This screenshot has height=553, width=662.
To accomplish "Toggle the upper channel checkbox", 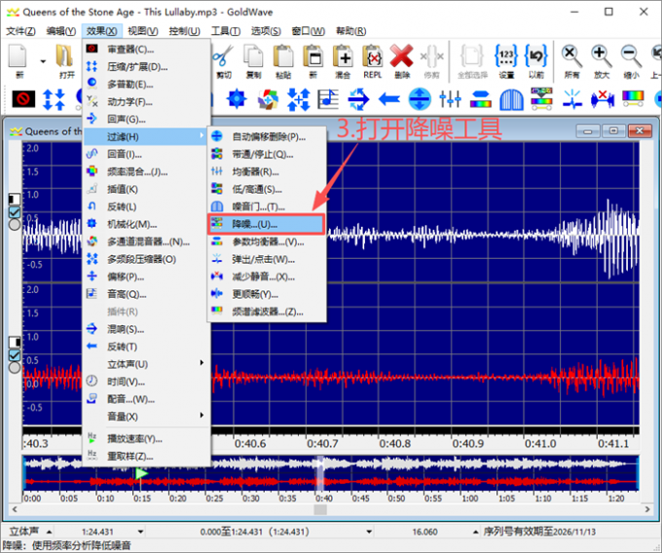I will coord(15,212).
